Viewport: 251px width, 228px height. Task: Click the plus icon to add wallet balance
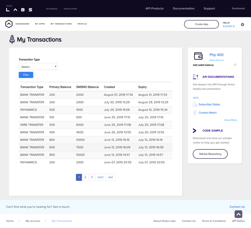point(235,65)
